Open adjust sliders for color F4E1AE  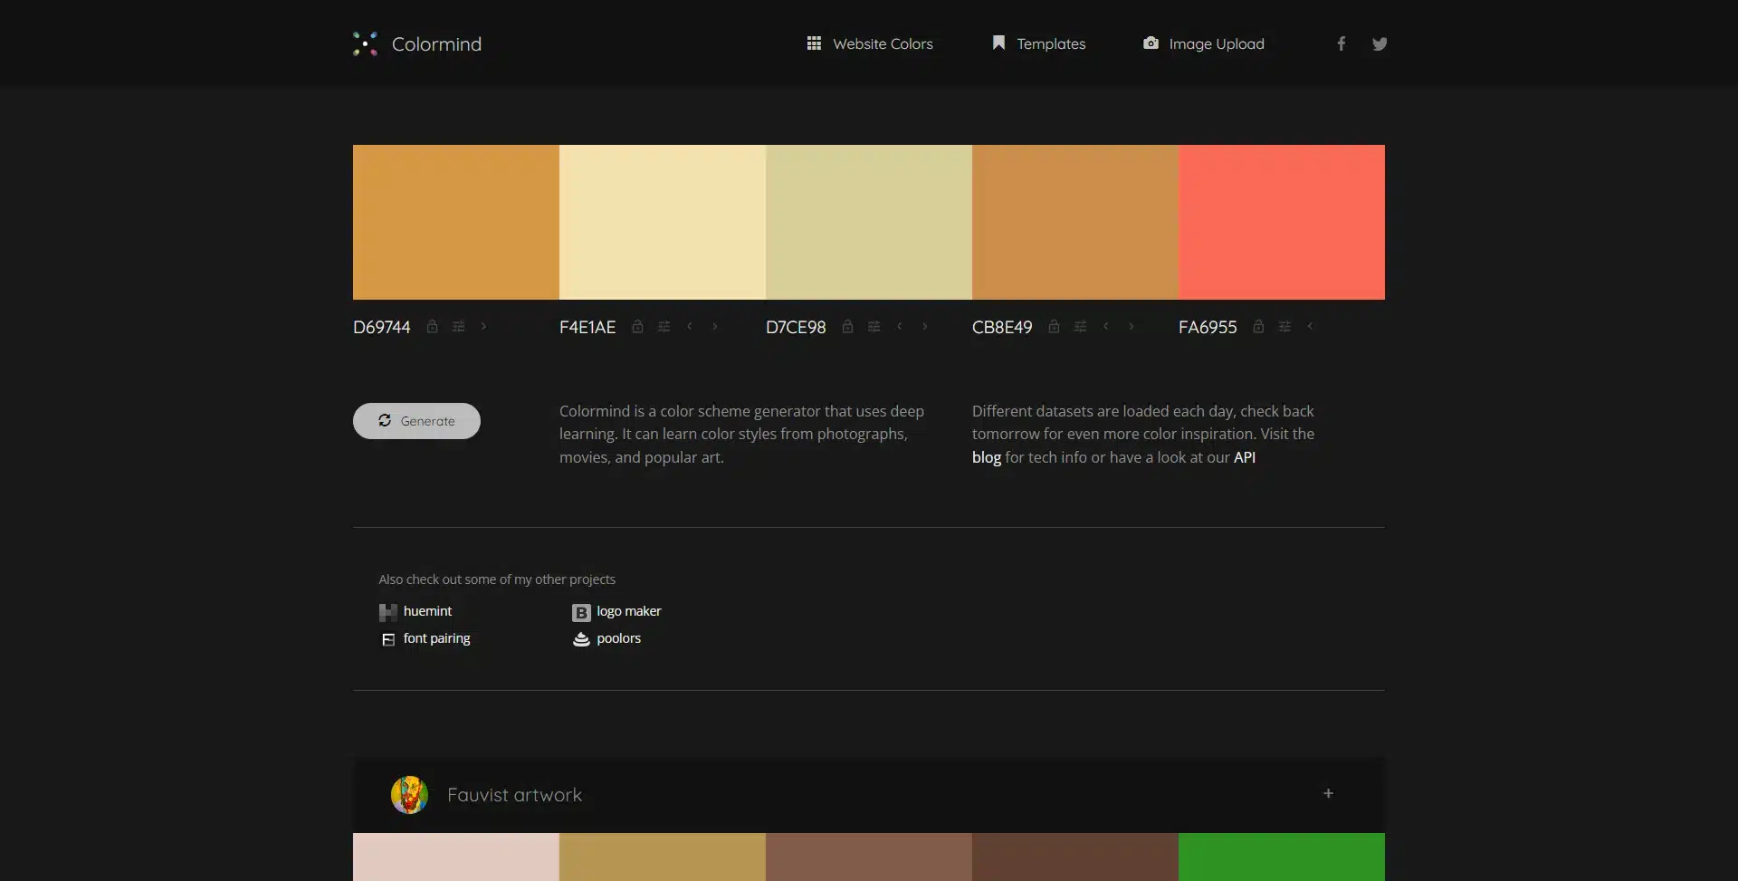pos(664,327)
